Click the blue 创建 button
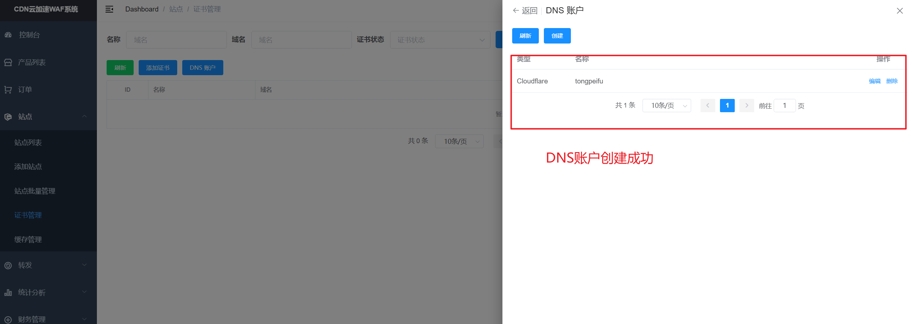The width and height of the screenshot is (917, 324). tap(557, 36)
